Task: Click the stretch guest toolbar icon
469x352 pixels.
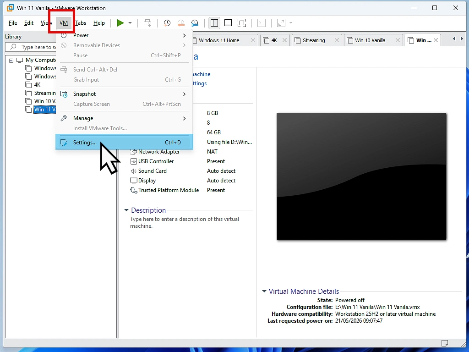Action: coord(281,23)
